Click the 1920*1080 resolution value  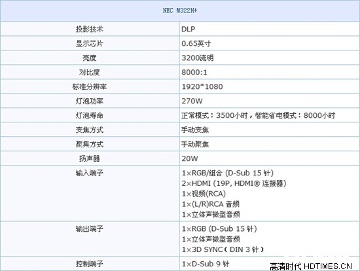click(202, 86)
